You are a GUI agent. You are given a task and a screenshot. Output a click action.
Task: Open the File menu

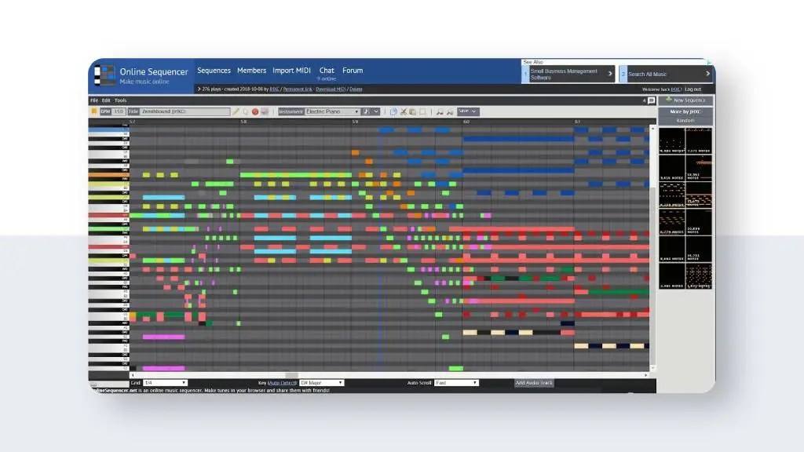pos(95,100)
